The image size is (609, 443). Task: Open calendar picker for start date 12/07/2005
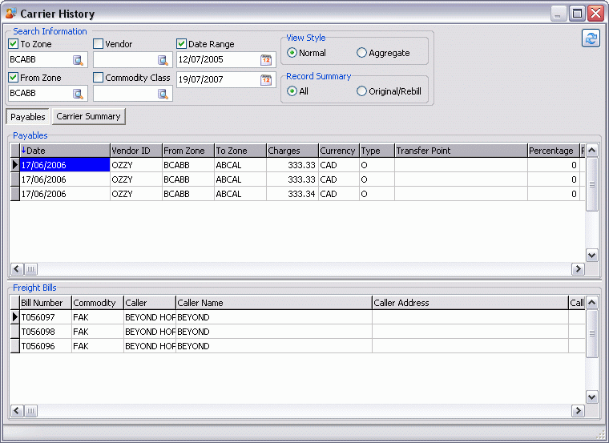tap(266, 60)
